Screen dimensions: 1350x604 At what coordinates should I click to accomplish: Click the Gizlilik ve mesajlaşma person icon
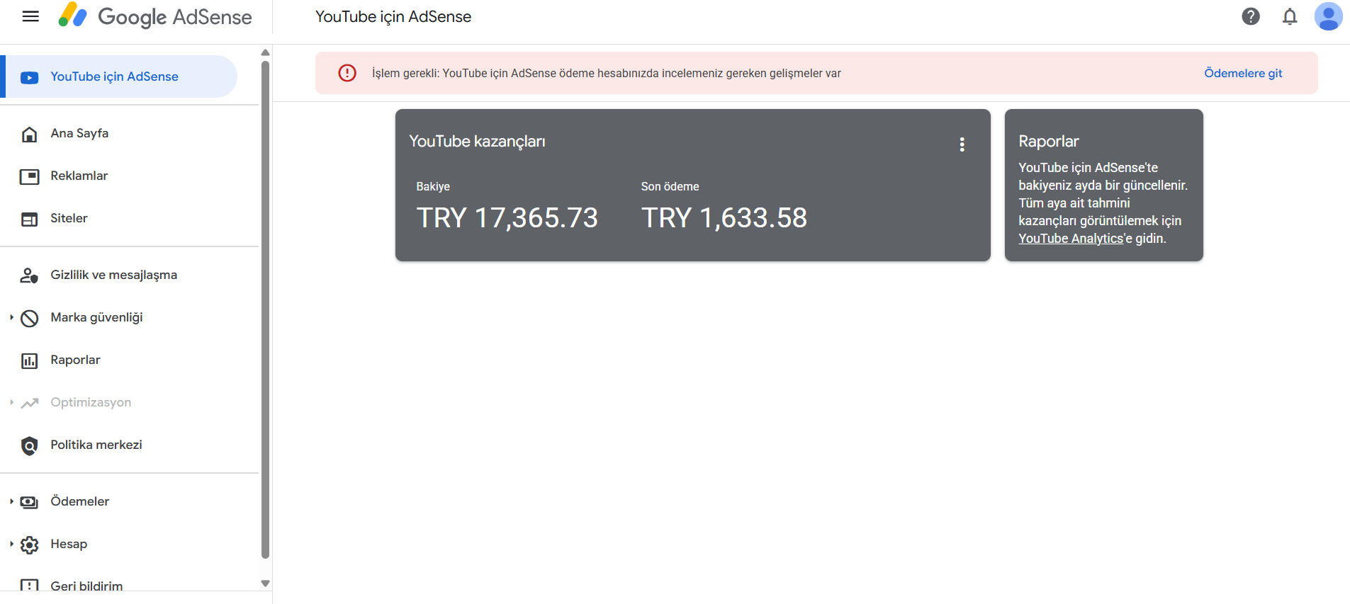tap(30, 275)
